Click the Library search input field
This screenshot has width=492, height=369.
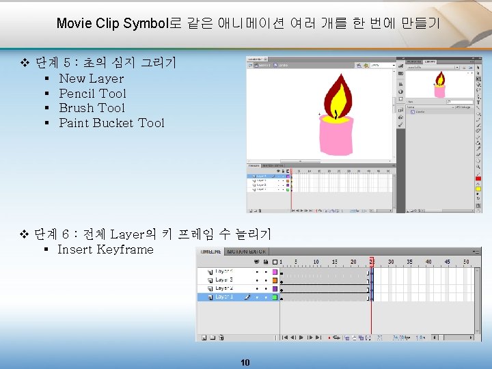point(460,102)
